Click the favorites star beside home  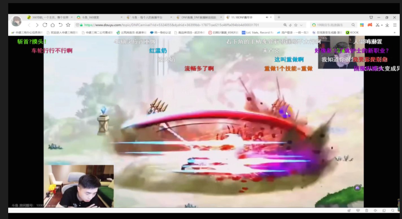[x=68, y=25]
